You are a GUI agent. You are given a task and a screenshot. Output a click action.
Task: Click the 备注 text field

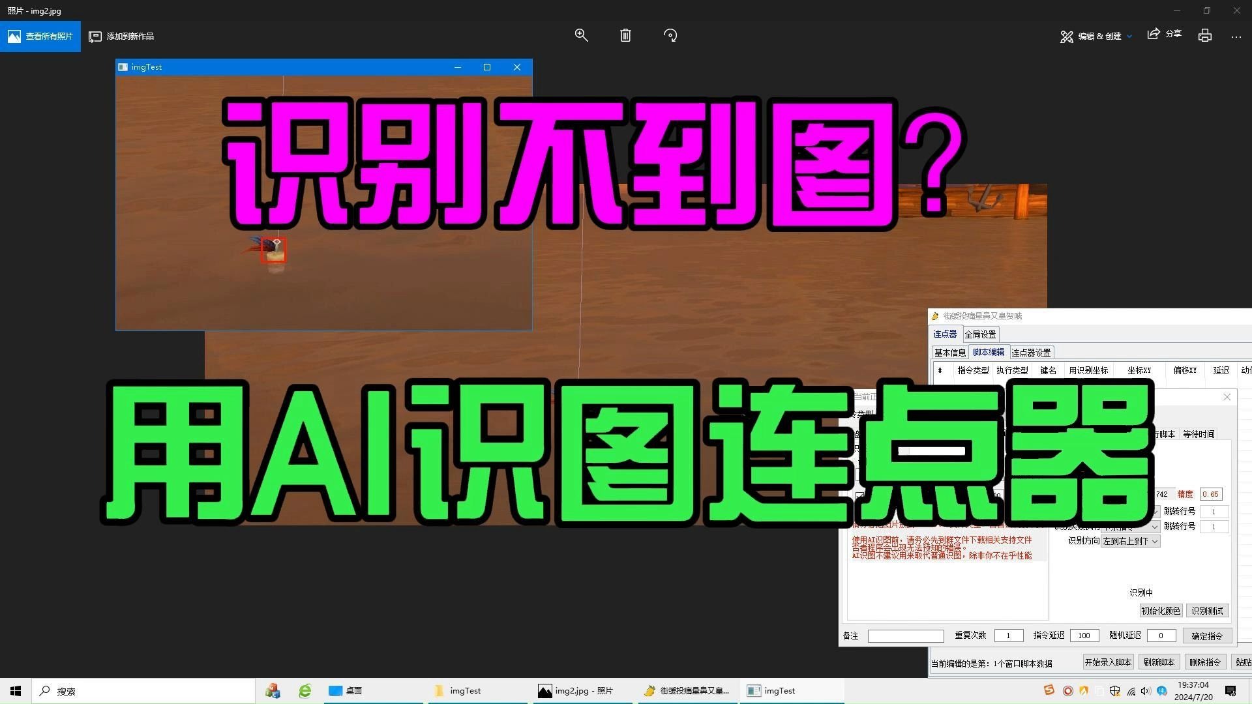click(x=906, y=636)
